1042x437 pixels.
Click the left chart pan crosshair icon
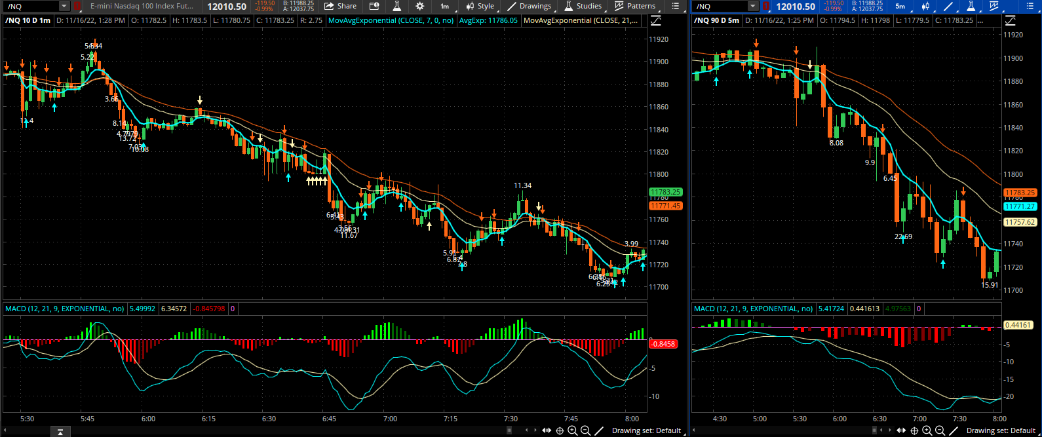(560, 430)
